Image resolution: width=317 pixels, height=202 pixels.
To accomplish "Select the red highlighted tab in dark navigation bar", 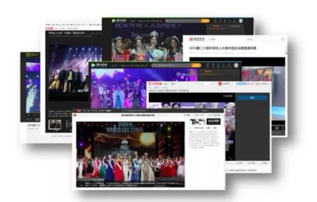I will pos(79,111).
